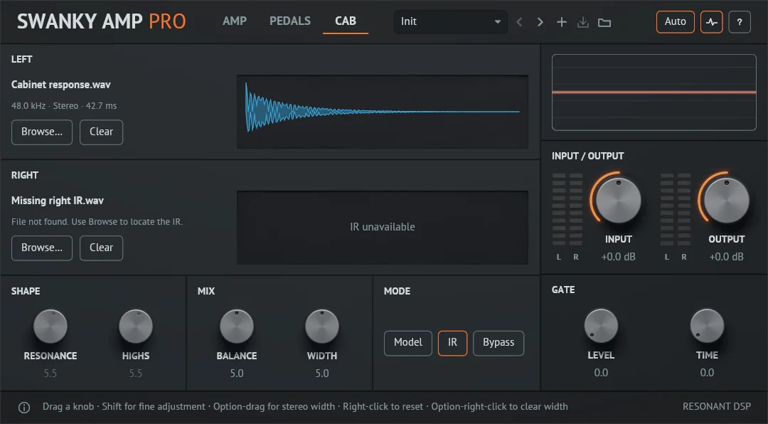Click the SWANKY AMP PRO logo
Image resolution: width=768 pixels, height=424 pixels.
pos(102,21)
